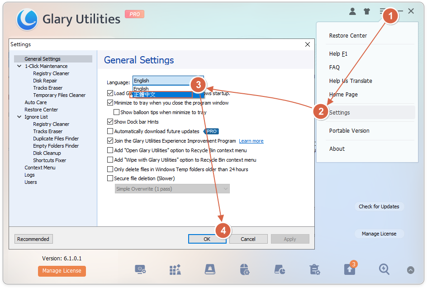This screenshot has width=427, height=288.
Task: Select Empty Folders Finder tree item
Action: [x=56, y=146]
